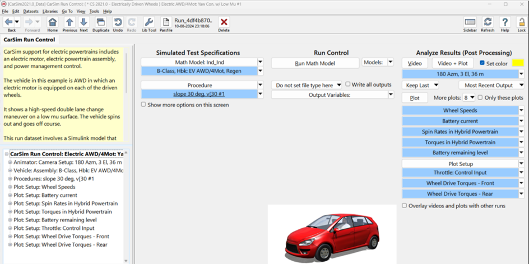This screenshot has height=264, width=529.
Task: Toggle the Set color checkbox
Action: click(x=482, y=63)
